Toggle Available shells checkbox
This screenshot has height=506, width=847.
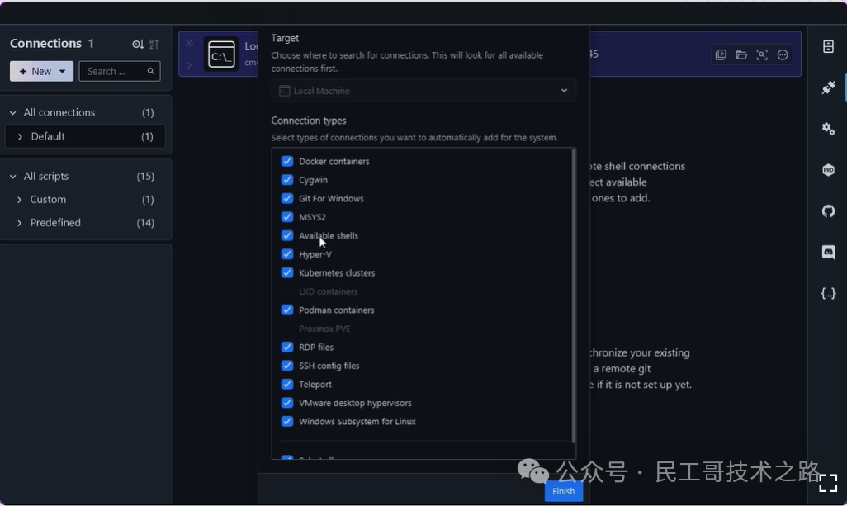pyautogui.click(x=287, y=235)
